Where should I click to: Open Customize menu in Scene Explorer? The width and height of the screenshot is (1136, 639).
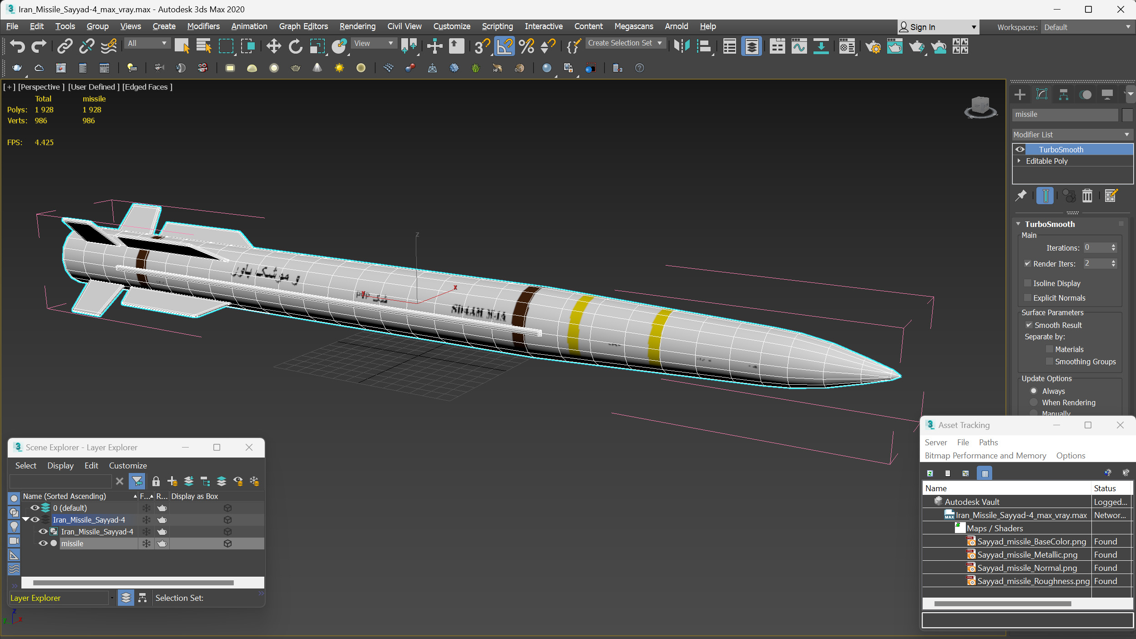coord(128,466)
